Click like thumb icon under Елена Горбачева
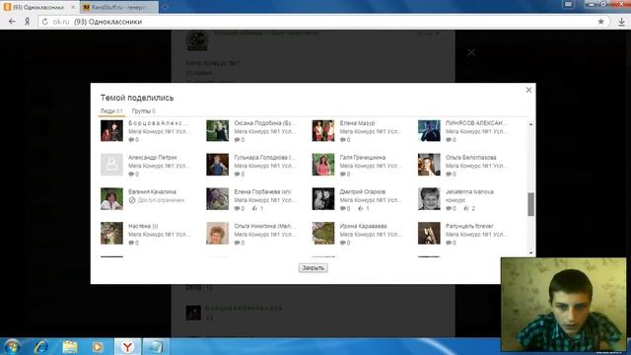Viewport: 631px width, 355px height. [254, 208]
